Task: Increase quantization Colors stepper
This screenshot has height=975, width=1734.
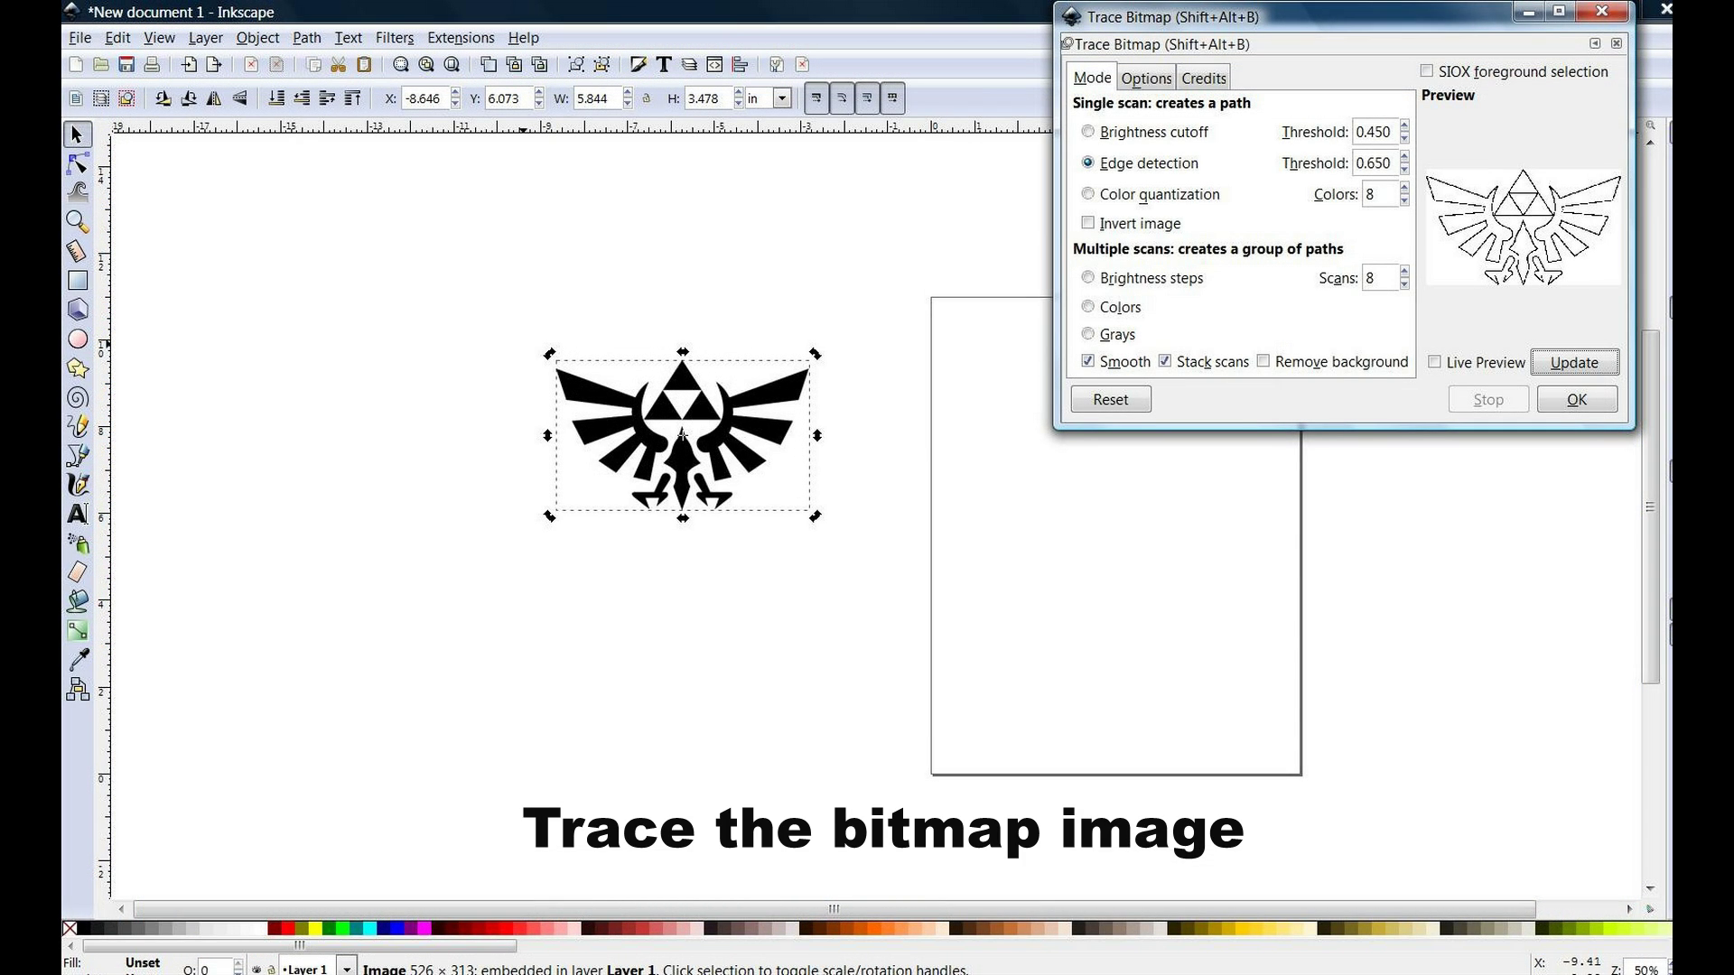Action: pos(1404,188)
